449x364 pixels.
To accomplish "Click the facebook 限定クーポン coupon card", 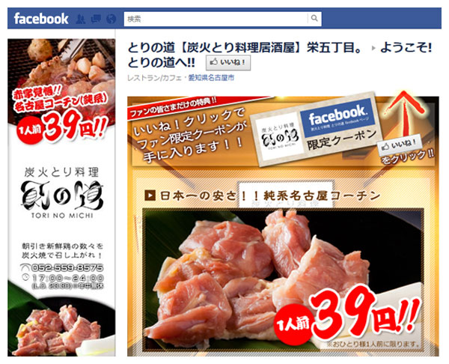I will 317,130.
